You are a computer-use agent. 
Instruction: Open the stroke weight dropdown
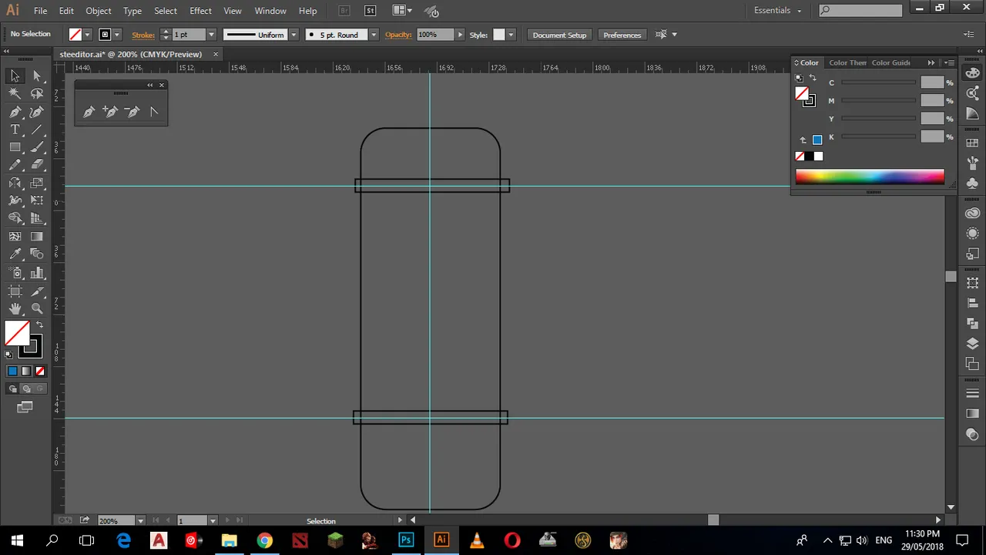[211, 35]
